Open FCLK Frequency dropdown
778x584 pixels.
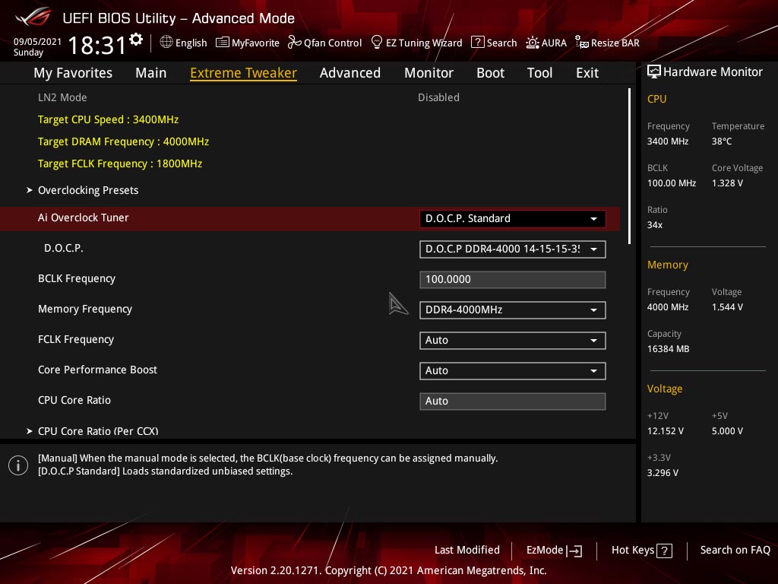click(512, 340)
